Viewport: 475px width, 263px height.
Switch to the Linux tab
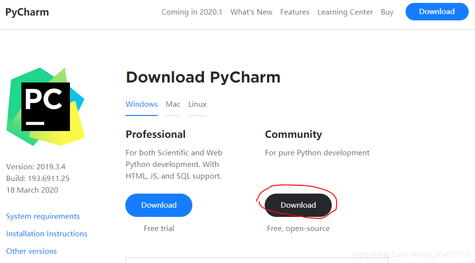coord(197,104)
